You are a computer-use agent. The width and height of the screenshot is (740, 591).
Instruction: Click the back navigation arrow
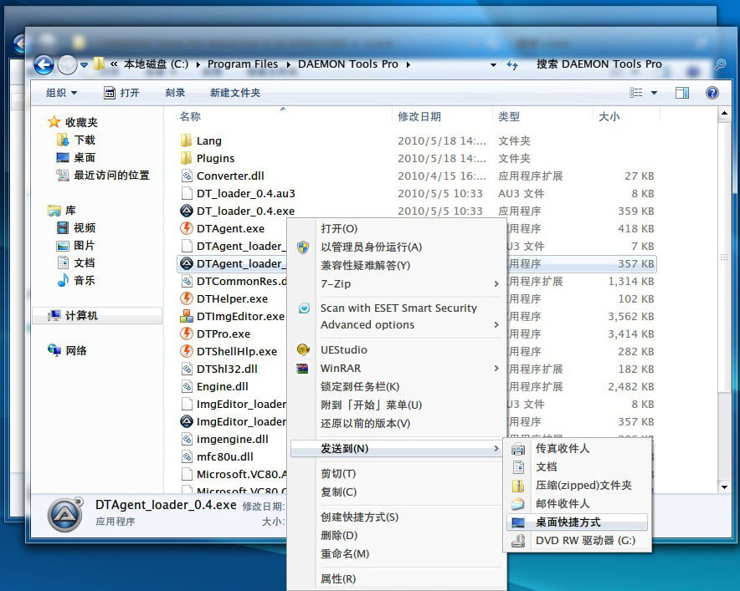pos(44,64)
